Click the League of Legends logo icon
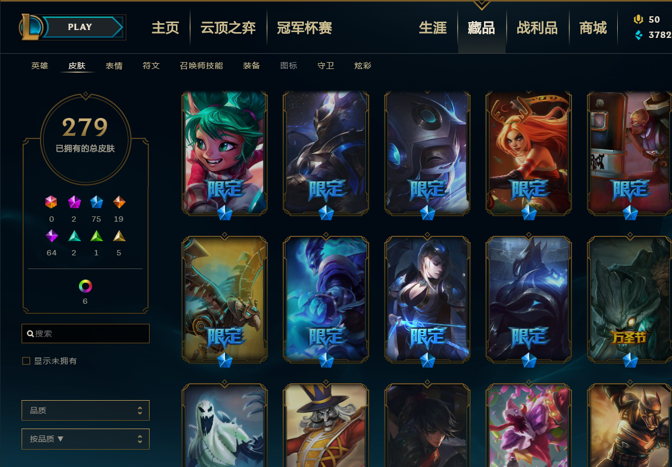This screenshot has width=672, height=467. [x=30, y=27]
